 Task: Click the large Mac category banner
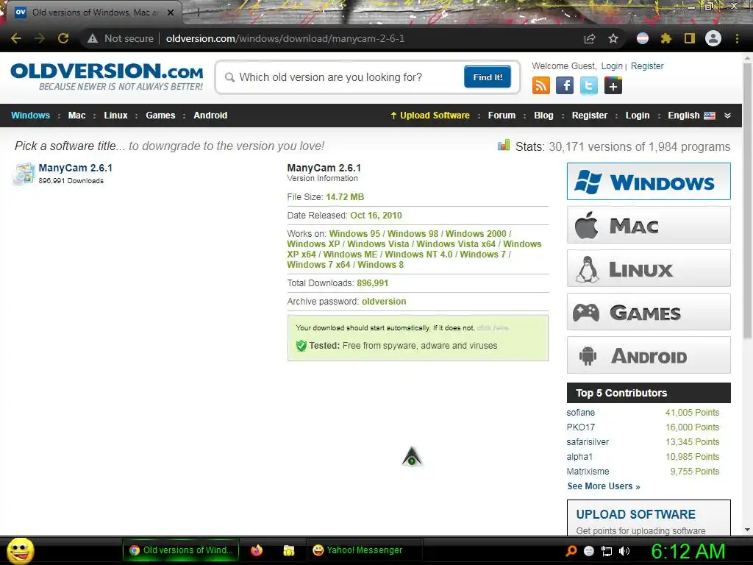click(x=649, y=225)
